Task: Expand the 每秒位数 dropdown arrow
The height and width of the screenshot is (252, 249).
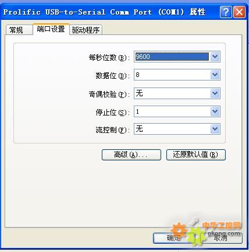Action: pos(215,57)
